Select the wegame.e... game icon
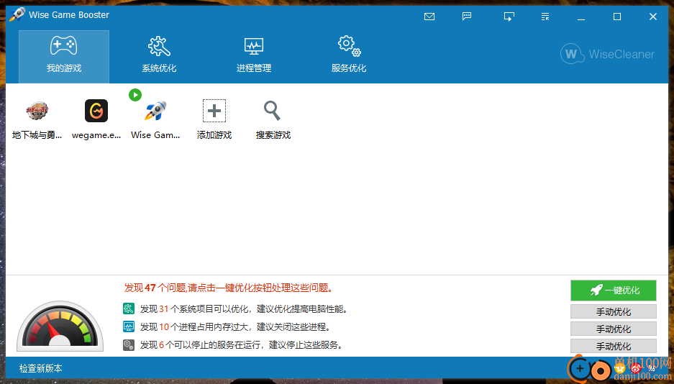The width and height of the screenshot is (674, 384). tap(96, 111)
